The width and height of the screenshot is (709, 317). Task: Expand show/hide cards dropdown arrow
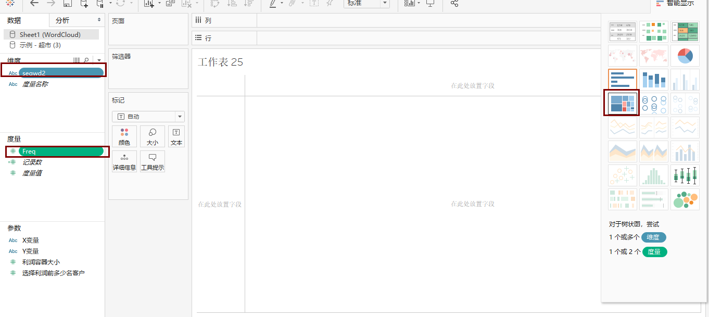[419, 3]
